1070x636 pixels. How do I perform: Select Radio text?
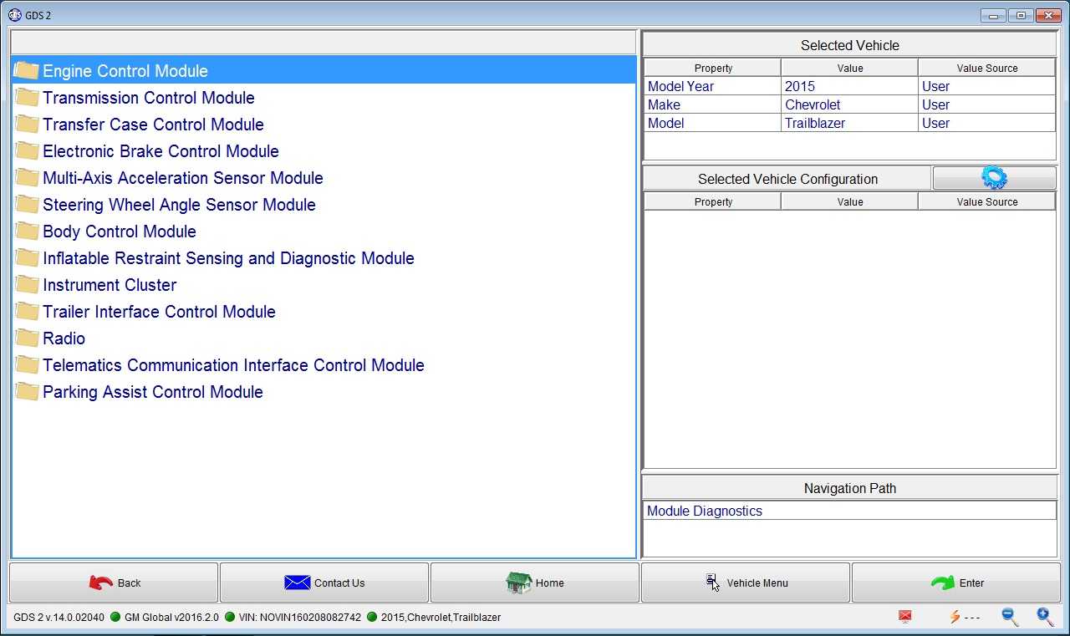(x=64, y=338)
